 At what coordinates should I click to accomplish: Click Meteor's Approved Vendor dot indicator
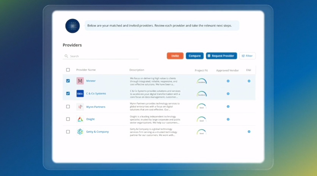228,81
